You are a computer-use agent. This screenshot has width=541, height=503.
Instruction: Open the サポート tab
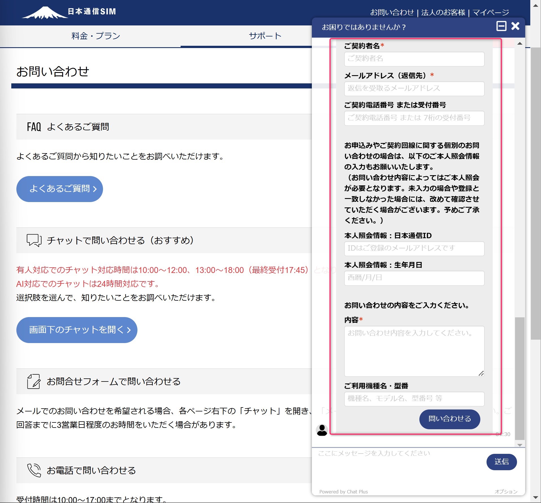[x=265, y=36]
